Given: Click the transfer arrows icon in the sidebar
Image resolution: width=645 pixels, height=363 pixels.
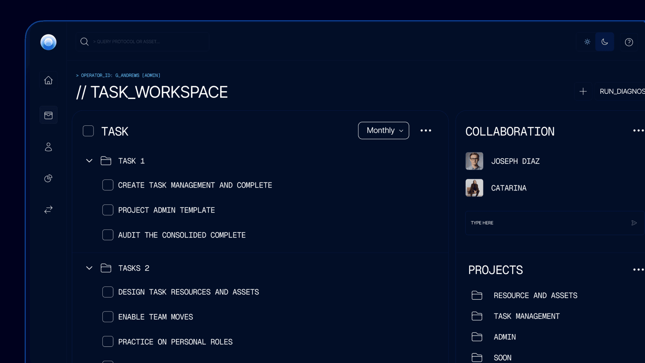Looking at the screenshot, I should (x=48, y=210).
